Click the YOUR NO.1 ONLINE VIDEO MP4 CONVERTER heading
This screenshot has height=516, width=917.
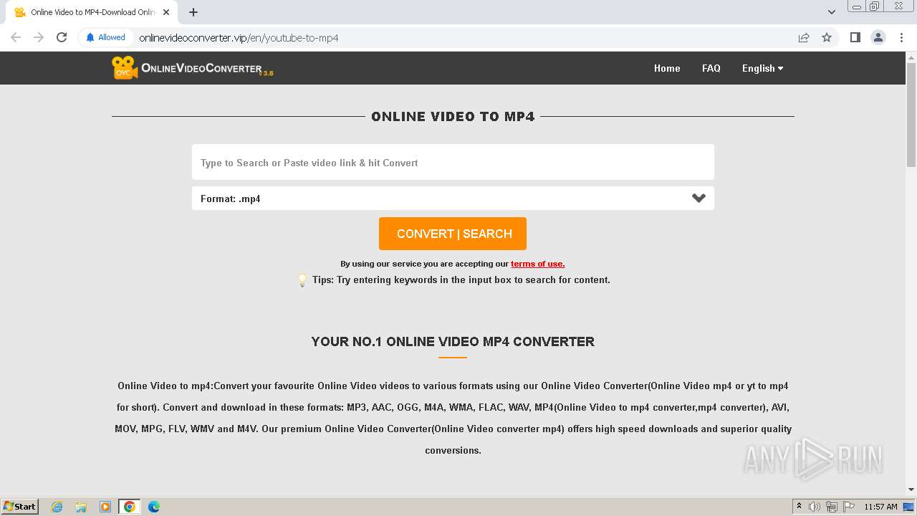pos(453,342)
